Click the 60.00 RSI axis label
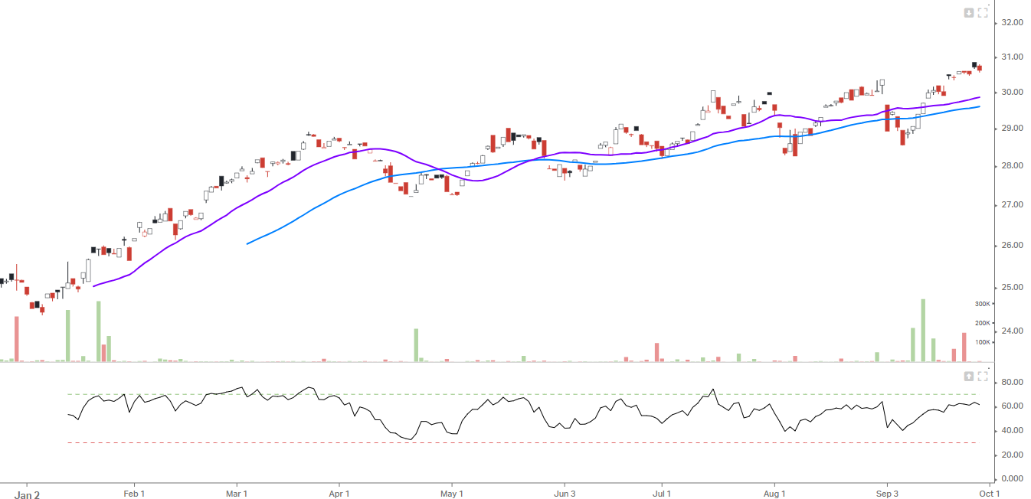 point(1013,406)
